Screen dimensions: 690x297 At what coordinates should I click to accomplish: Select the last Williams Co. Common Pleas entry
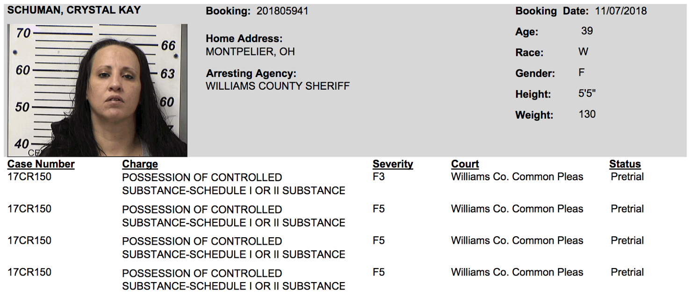(x=517, y=272)
